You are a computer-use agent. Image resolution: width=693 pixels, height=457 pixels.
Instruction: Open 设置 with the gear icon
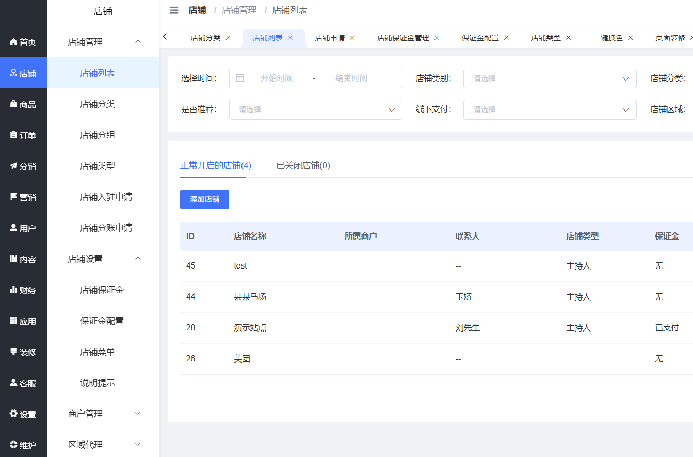pos(14,414)
